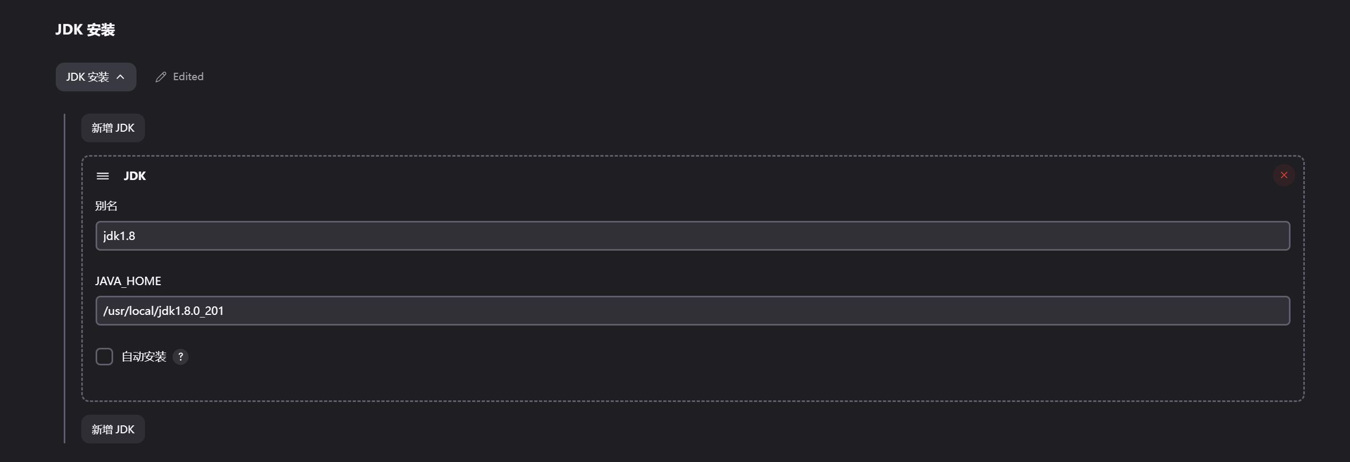Focus the JAVA_HOME path input field
The width and height of the screenshot is (1350, 462).
click(693, 311)
